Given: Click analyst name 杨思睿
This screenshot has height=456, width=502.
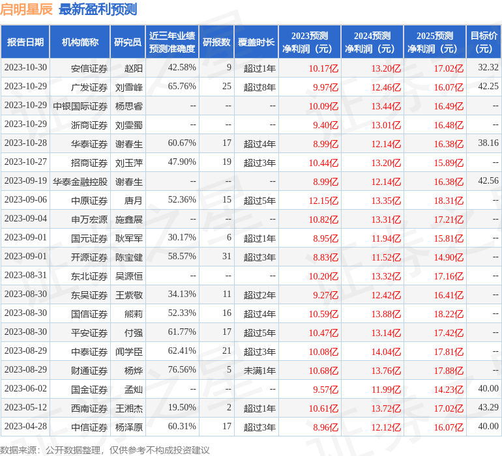Looking at the screenshot, I should tap(129, 106).
